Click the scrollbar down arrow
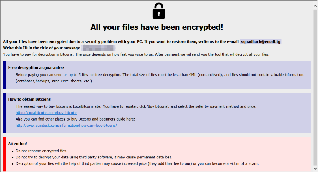 click(x=315, y=168)
